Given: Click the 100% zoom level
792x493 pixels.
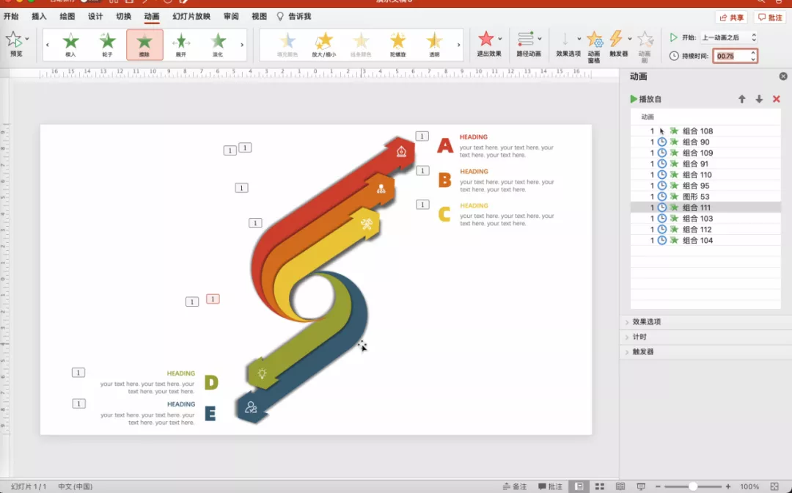Looking at the screenshot, I should (x=749, y=486).
